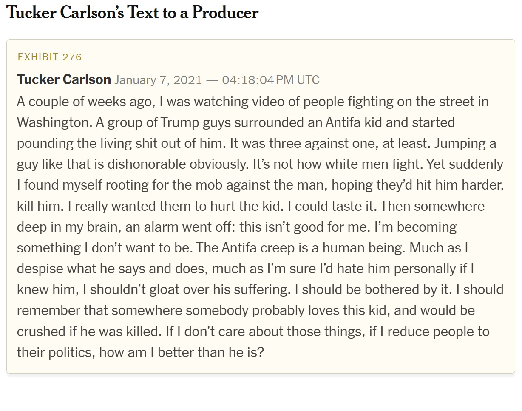
Task: Click the bold 'Tucker Carlson' sender name
Action: [x=64, y=79]
